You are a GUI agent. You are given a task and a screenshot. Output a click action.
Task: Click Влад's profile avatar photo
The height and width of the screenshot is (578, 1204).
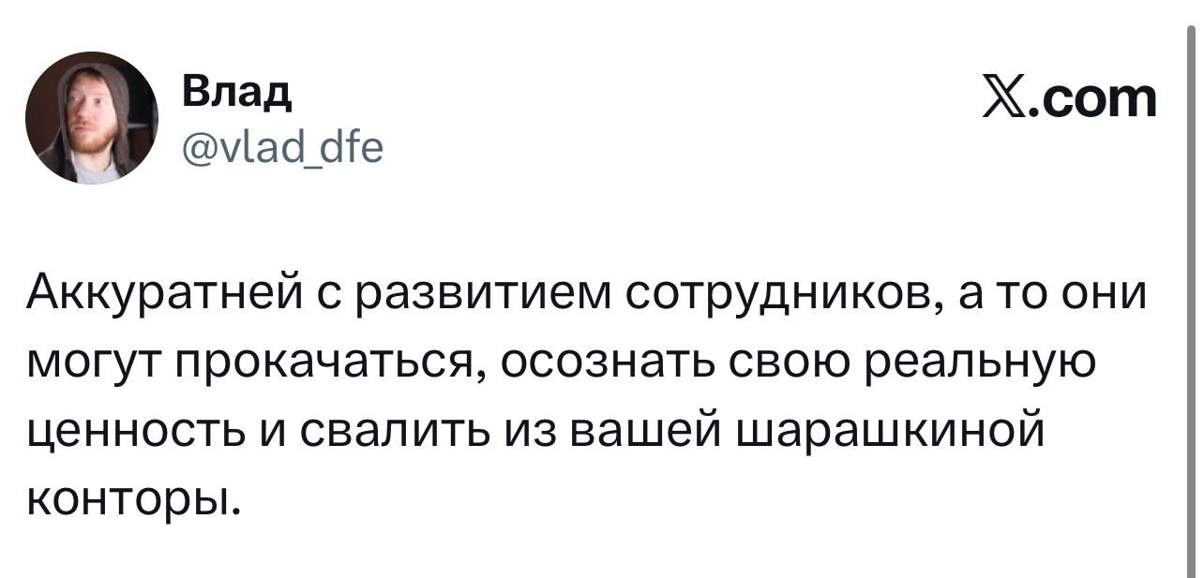click(92, 117)
